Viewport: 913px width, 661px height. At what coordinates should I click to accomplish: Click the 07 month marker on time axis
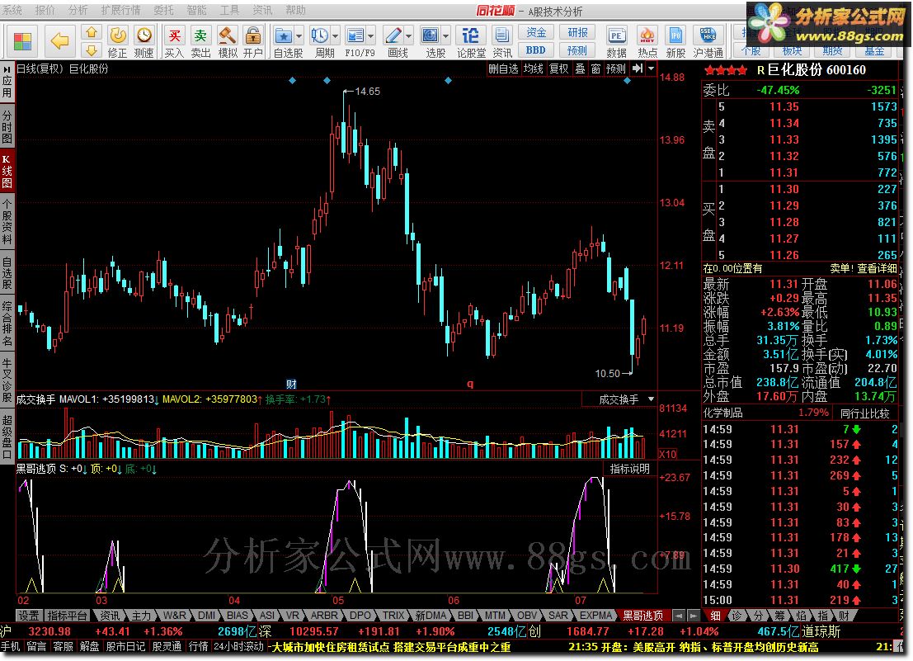tap(581, 601)
